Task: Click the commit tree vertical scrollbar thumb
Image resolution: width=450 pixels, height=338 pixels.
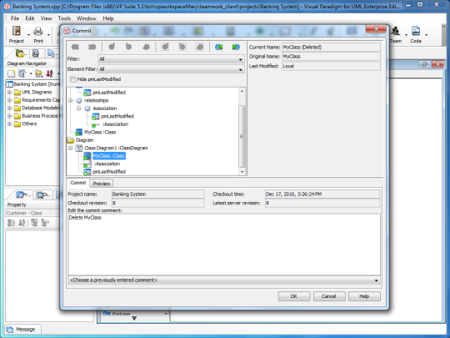Action: point(242,136)
